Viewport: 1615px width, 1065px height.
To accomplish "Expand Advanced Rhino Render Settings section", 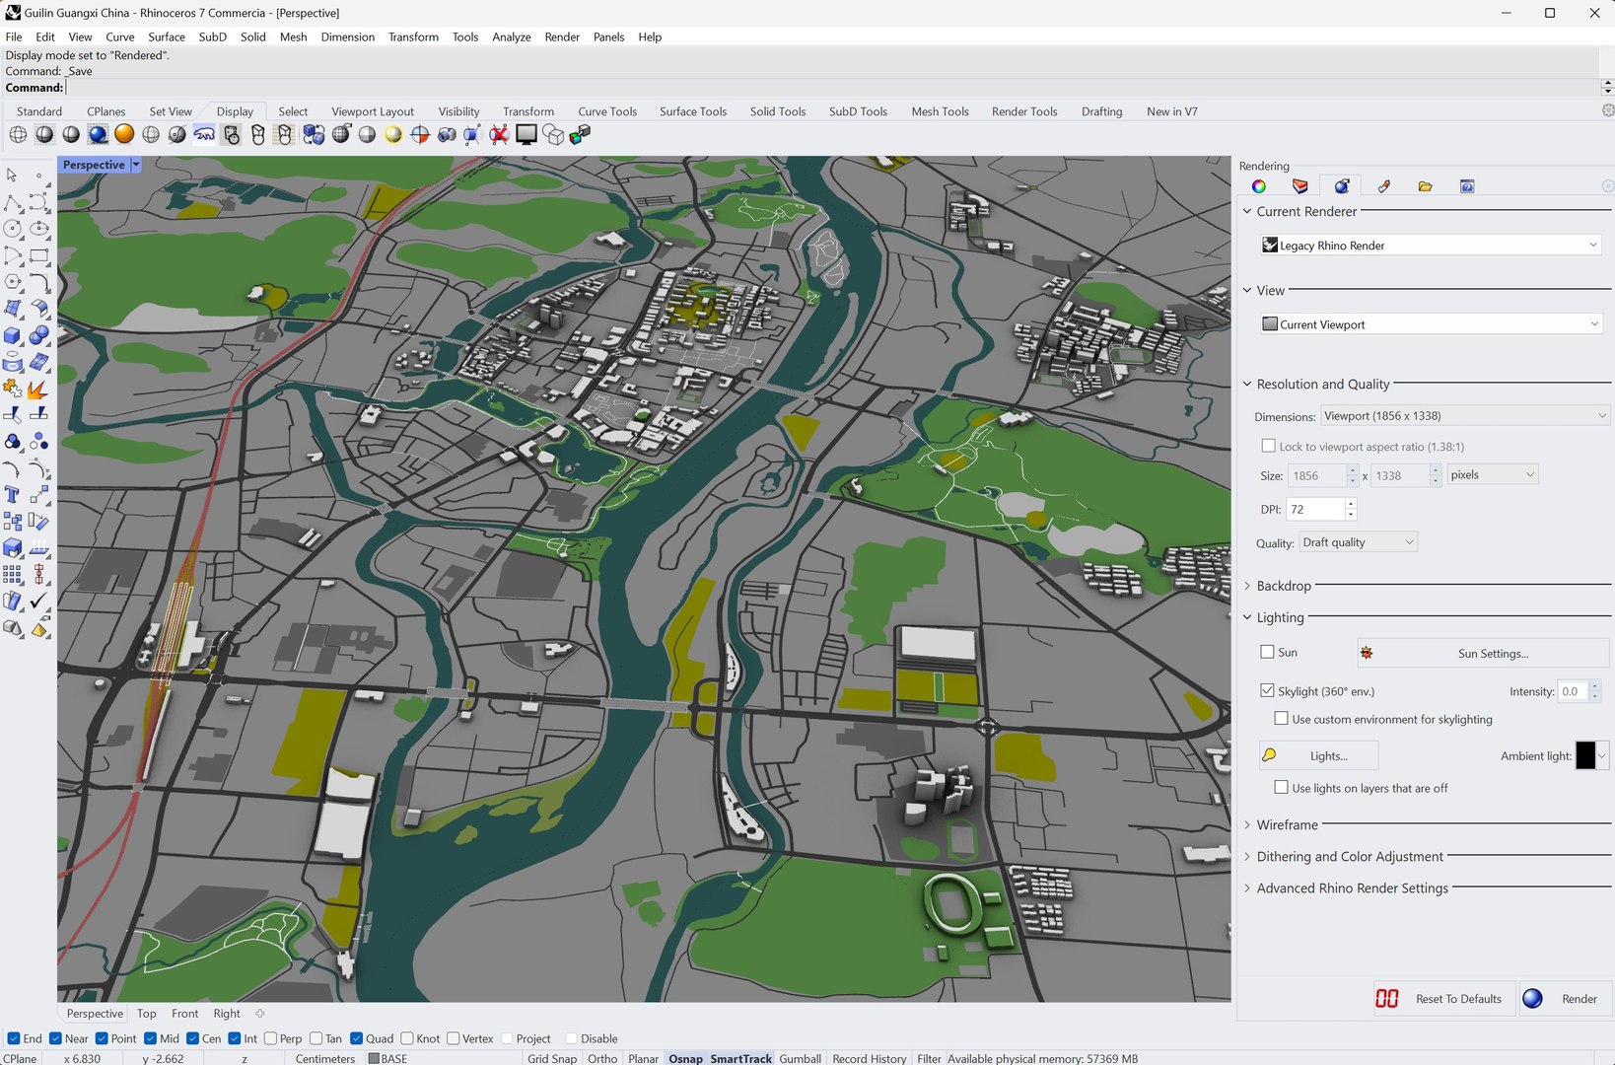I will click(x=1247, y=887).
